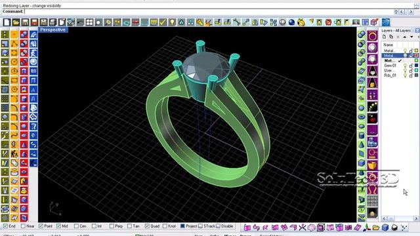The width and height of the screenshot is (420, 236).
Task: Toggle the End osnap checkbox
Action: click(5, 226)
